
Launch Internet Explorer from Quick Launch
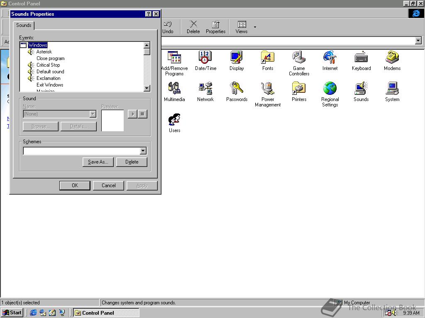[33, 313]
